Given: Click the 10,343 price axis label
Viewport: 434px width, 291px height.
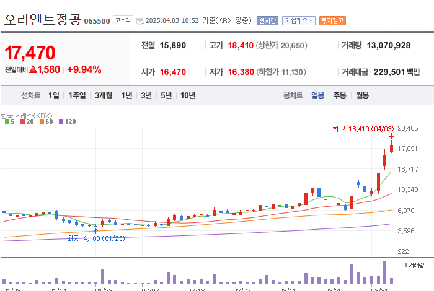Looking at the screenshot, I should (408, 189).
